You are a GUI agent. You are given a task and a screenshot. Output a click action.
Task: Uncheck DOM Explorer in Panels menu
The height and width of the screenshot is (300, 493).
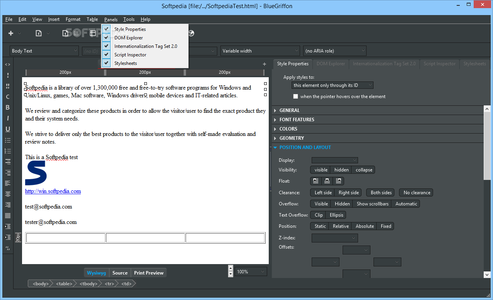point(145,38)
